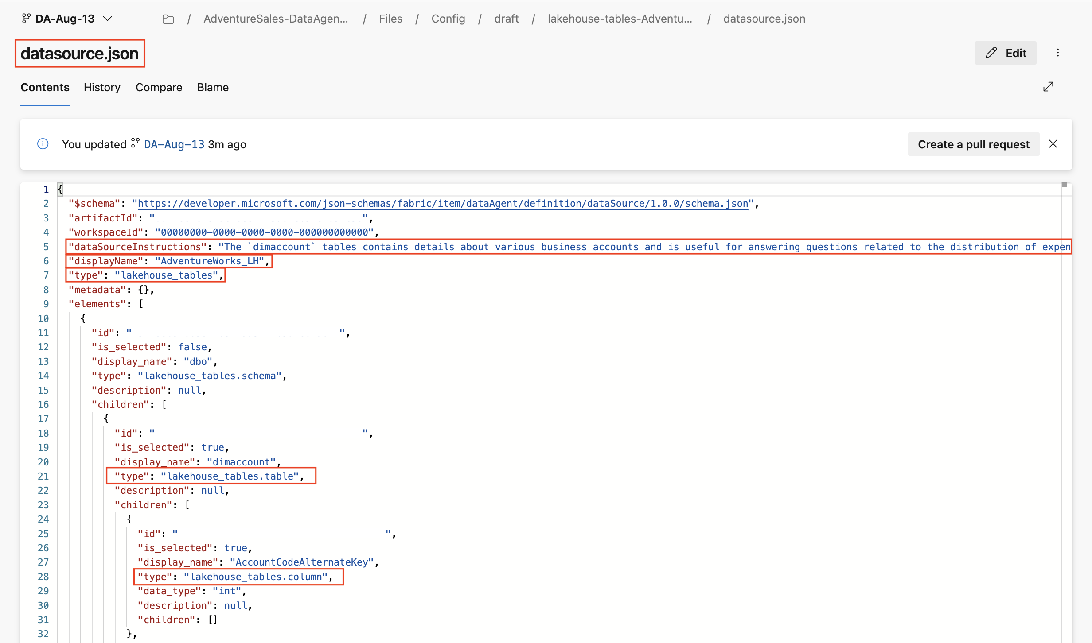The height and width of the screenshot is (643, 1092).
Task: Navigate to Files breadcrumb
Action: [x=390, y=19]
